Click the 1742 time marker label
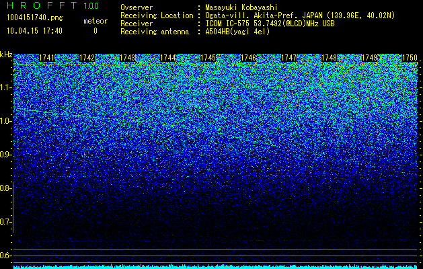Image resolution: width=423 pixels, height=269 pixels. point(87,58)
